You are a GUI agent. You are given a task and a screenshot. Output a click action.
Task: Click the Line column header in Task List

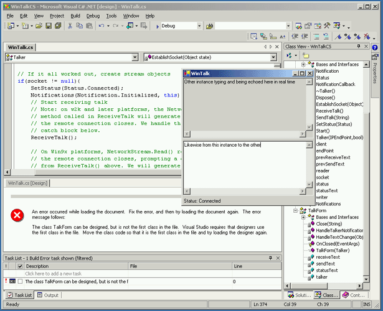[257, 266]
